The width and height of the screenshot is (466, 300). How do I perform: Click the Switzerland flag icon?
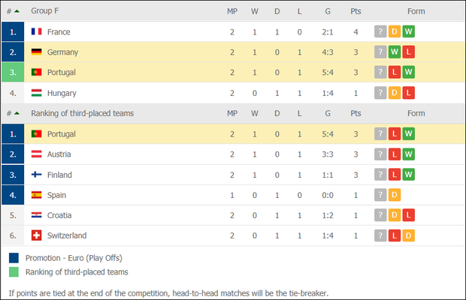[x=37, y=235]
